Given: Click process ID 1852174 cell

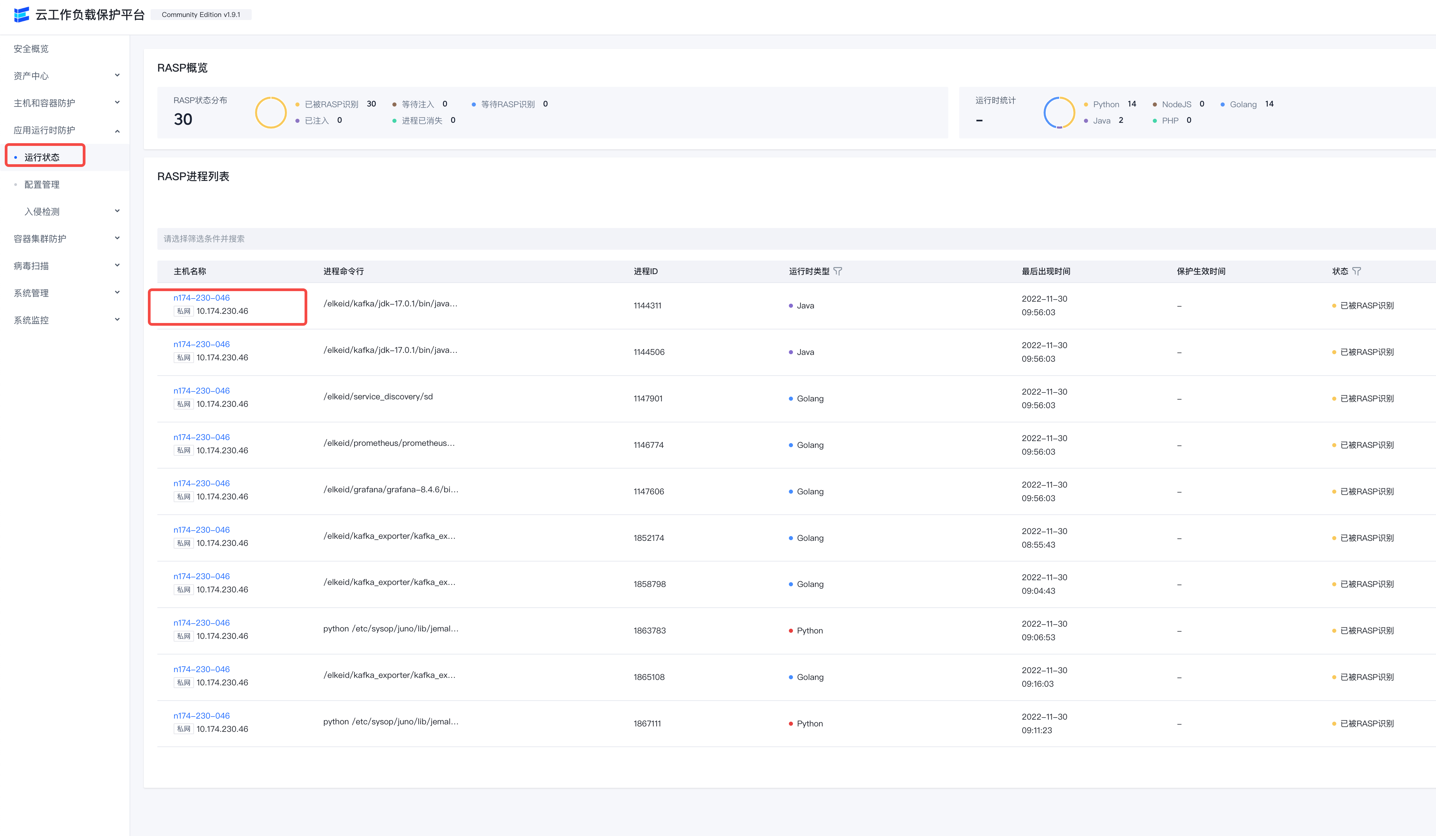Looking at the screenshot, I should [649, 538].
